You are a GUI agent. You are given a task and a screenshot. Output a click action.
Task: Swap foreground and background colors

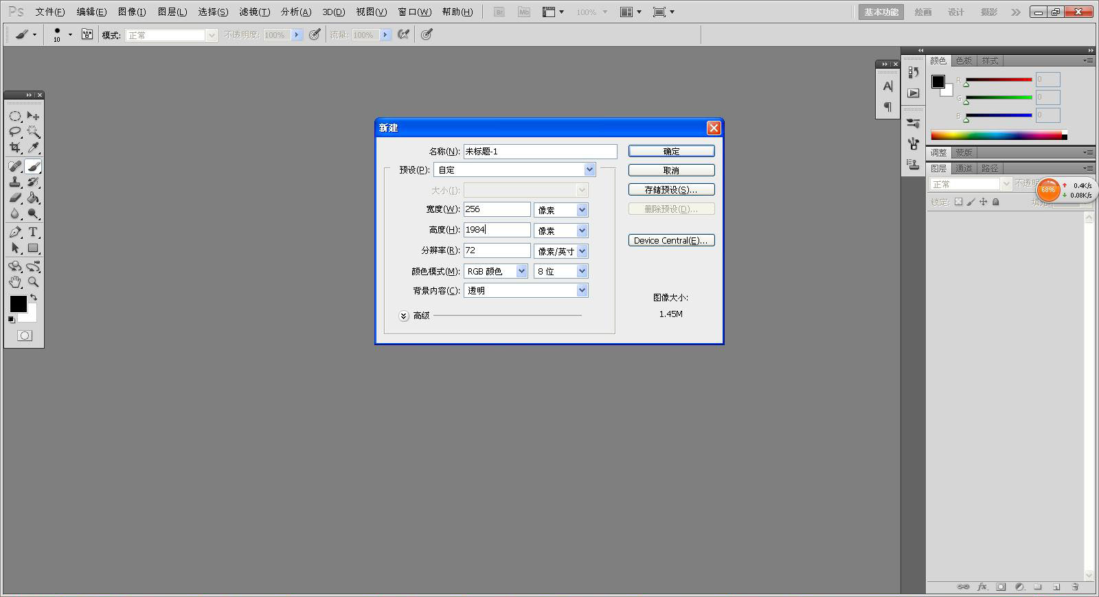click(x=34, y=298)
